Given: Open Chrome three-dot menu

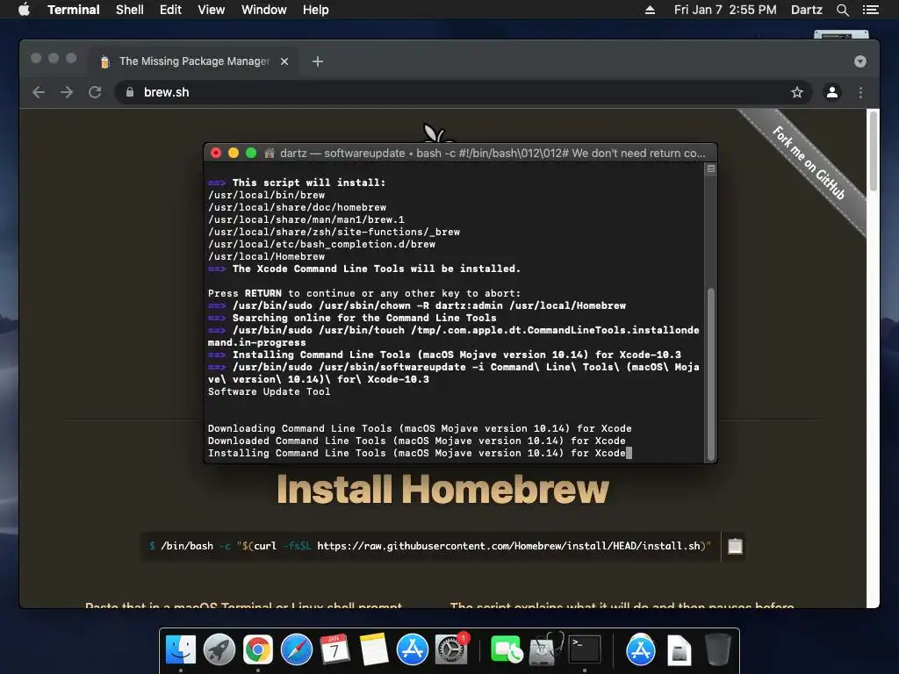Looking at the screenshot, I should coord(860,92).
